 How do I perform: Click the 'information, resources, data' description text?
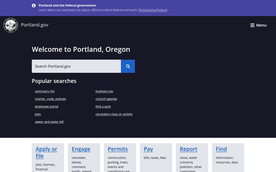[227, 160]
